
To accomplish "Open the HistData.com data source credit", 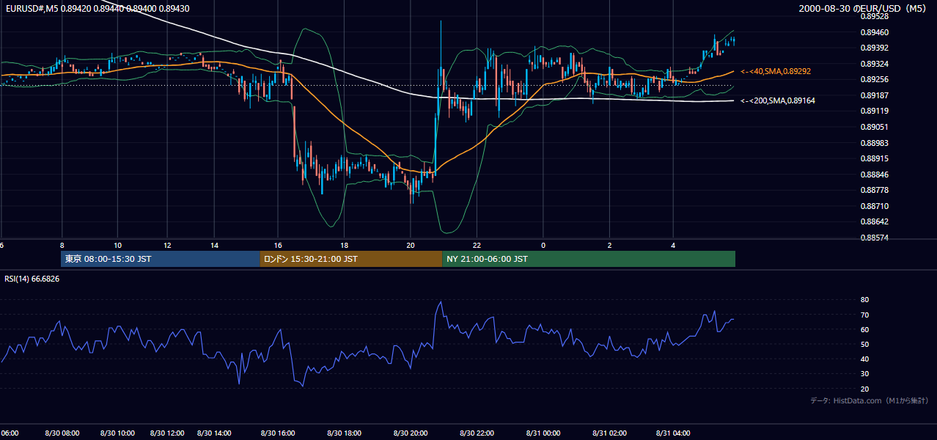I will [x=870, y=400].
